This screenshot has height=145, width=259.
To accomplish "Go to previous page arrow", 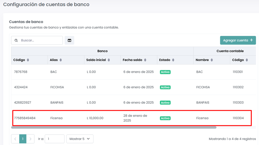I will click(15, 139).
